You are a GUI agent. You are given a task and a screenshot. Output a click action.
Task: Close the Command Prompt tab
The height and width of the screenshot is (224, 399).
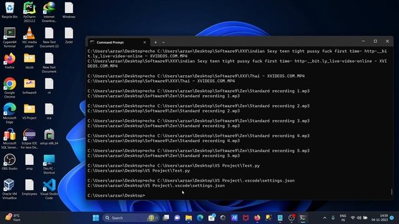(x=145, y=42)
